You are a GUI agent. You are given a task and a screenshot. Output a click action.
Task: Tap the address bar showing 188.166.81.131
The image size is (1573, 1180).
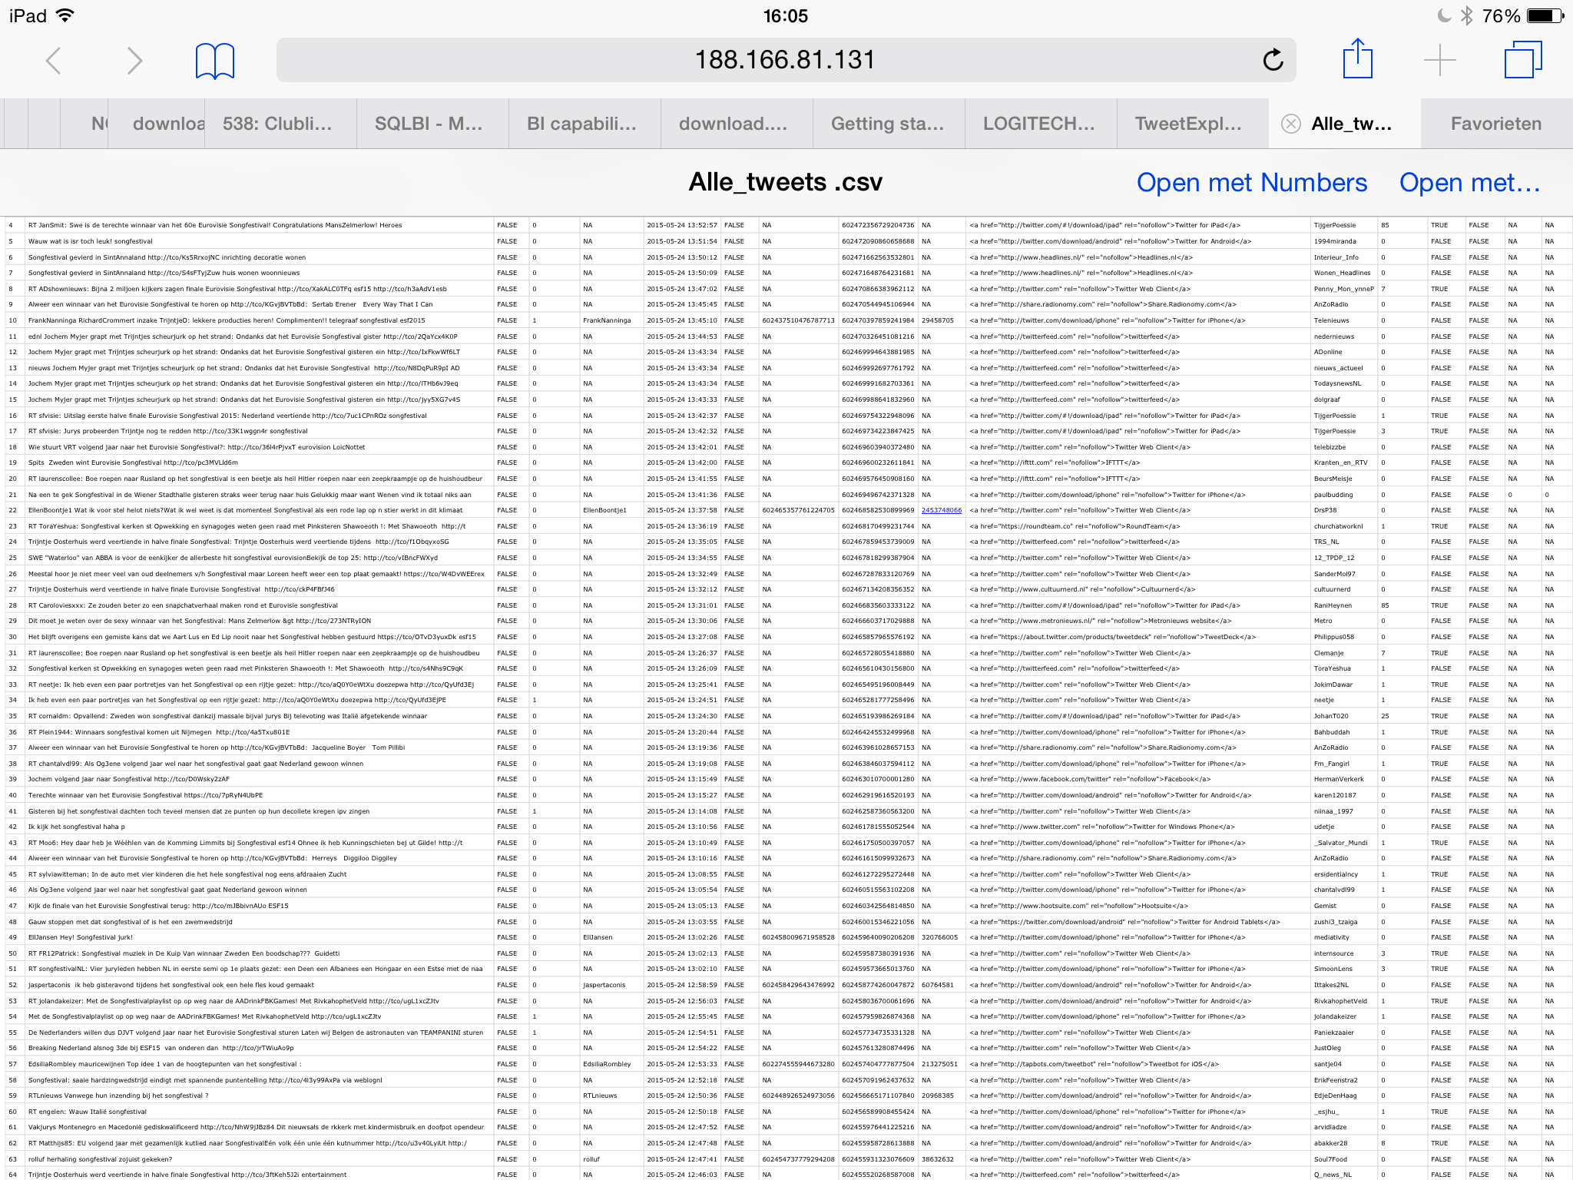(786, 60)
